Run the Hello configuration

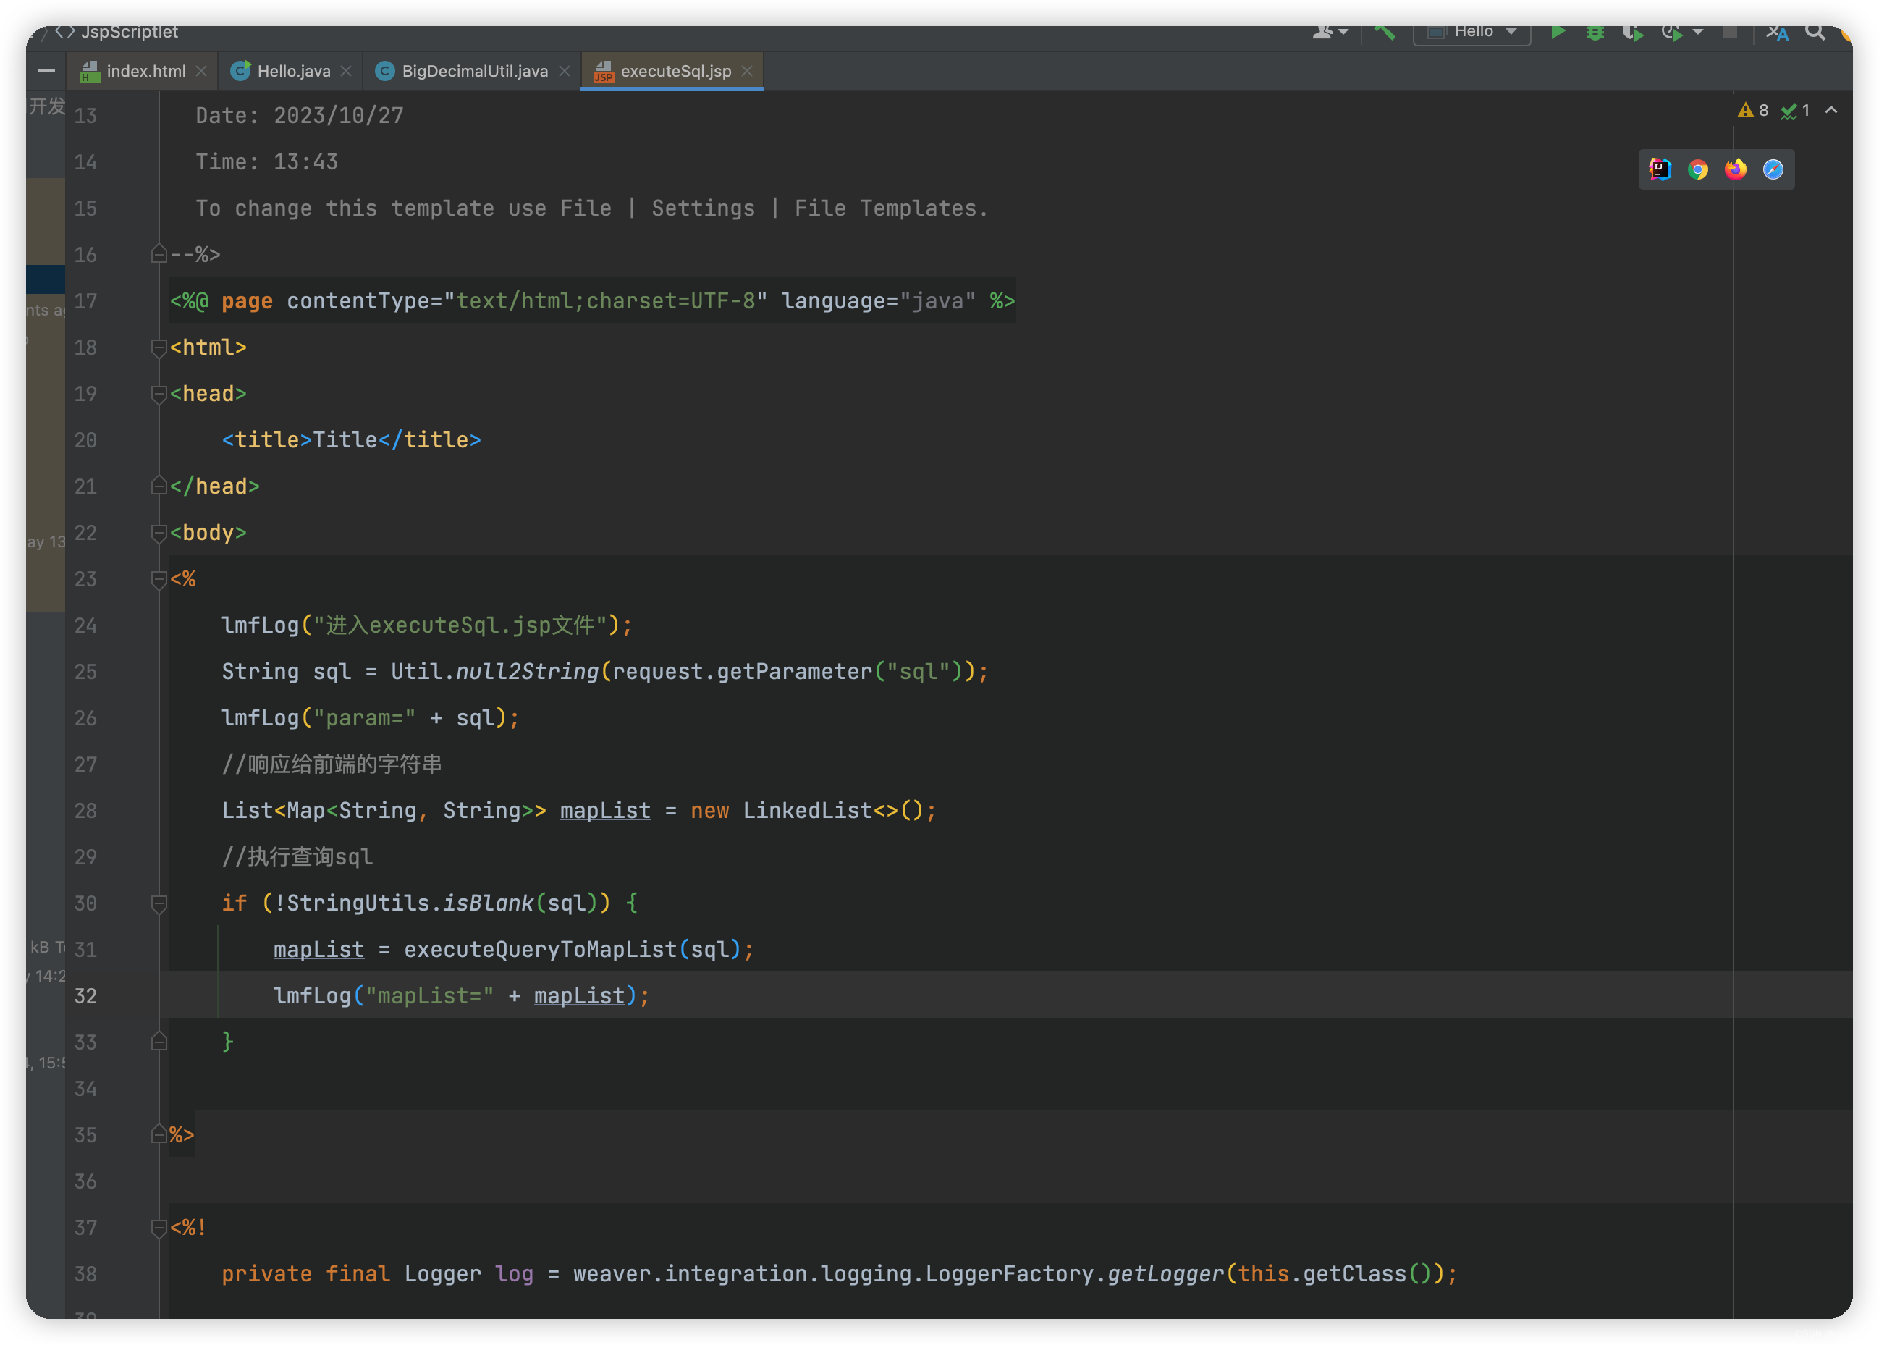(1557, 31)
